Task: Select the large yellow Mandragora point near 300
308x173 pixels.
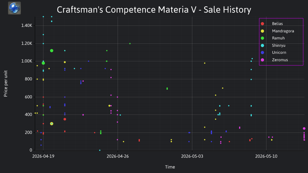Action: pos(52,124)
